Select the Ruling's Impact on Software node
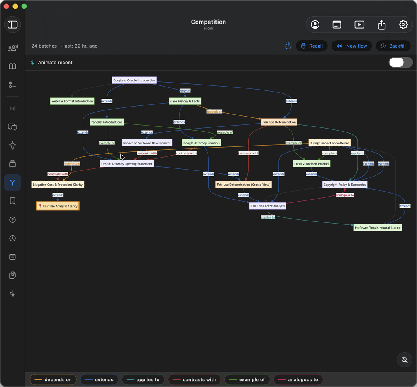 pos(329,143)
